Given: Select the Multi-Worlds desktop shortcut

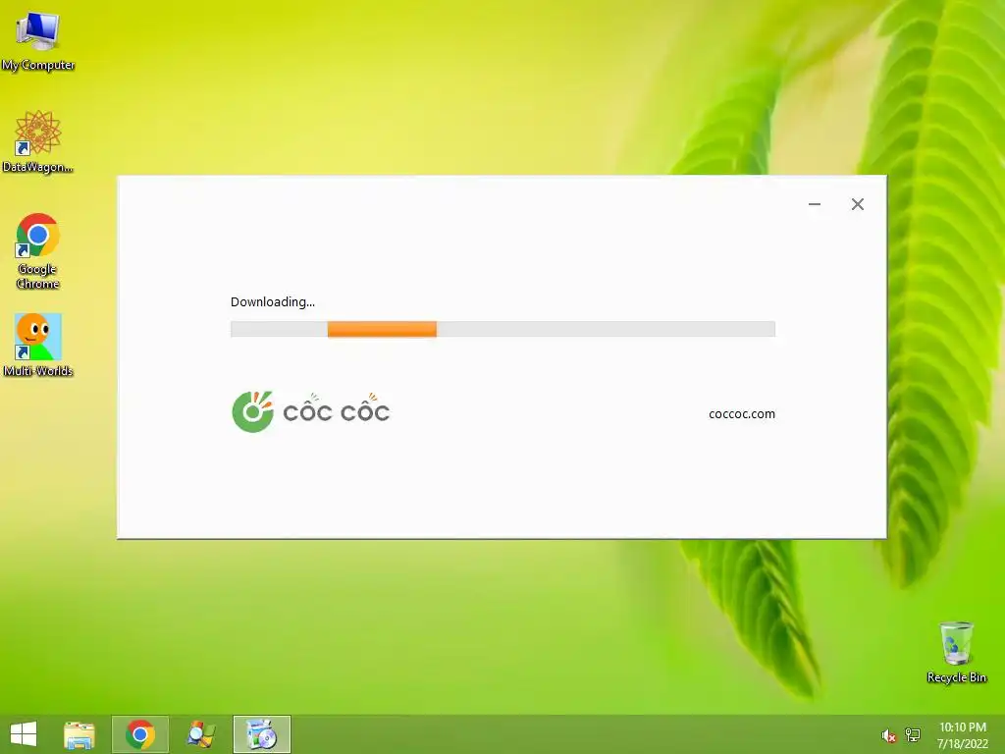Looking at the screenshot, I should (38, 345).
